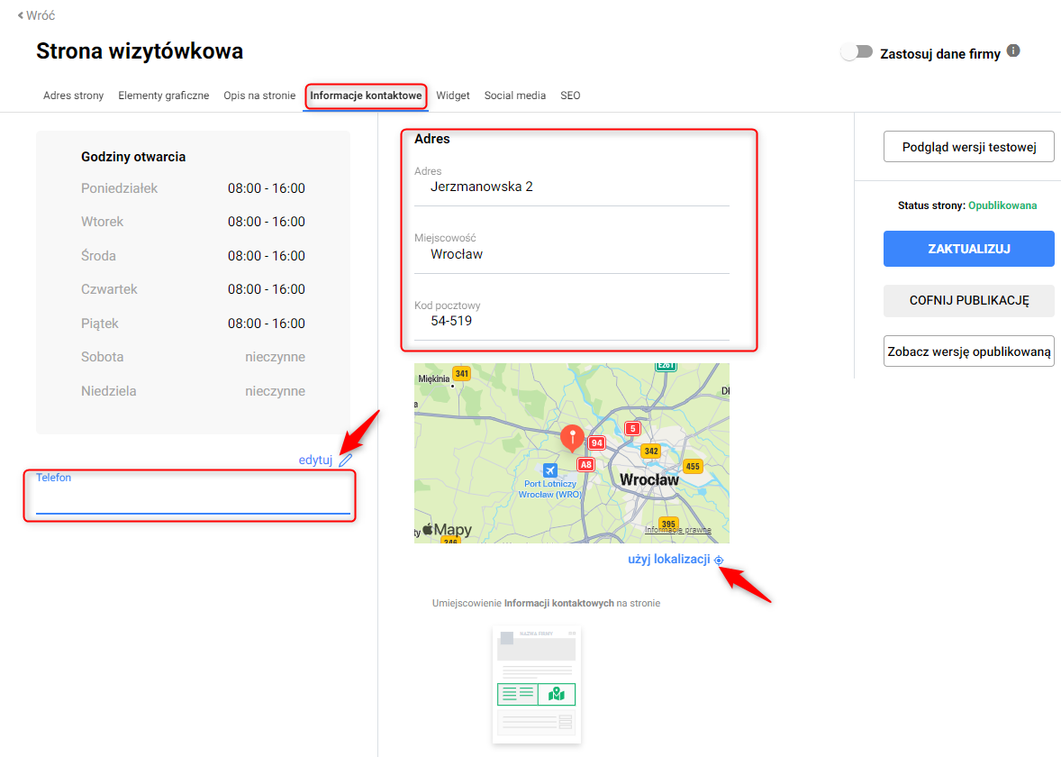Switch to the Adres strony tab

73,96
